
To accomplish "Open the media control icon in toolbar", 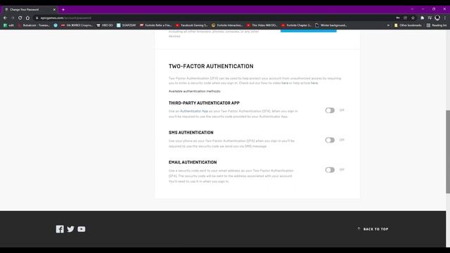I will point(430,18).
